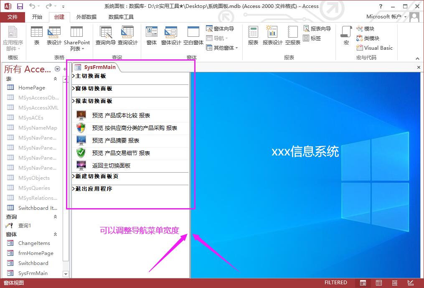Select Switchboard Items table in 表 group
Screen dimensions: 424x288
click(33, 208)
